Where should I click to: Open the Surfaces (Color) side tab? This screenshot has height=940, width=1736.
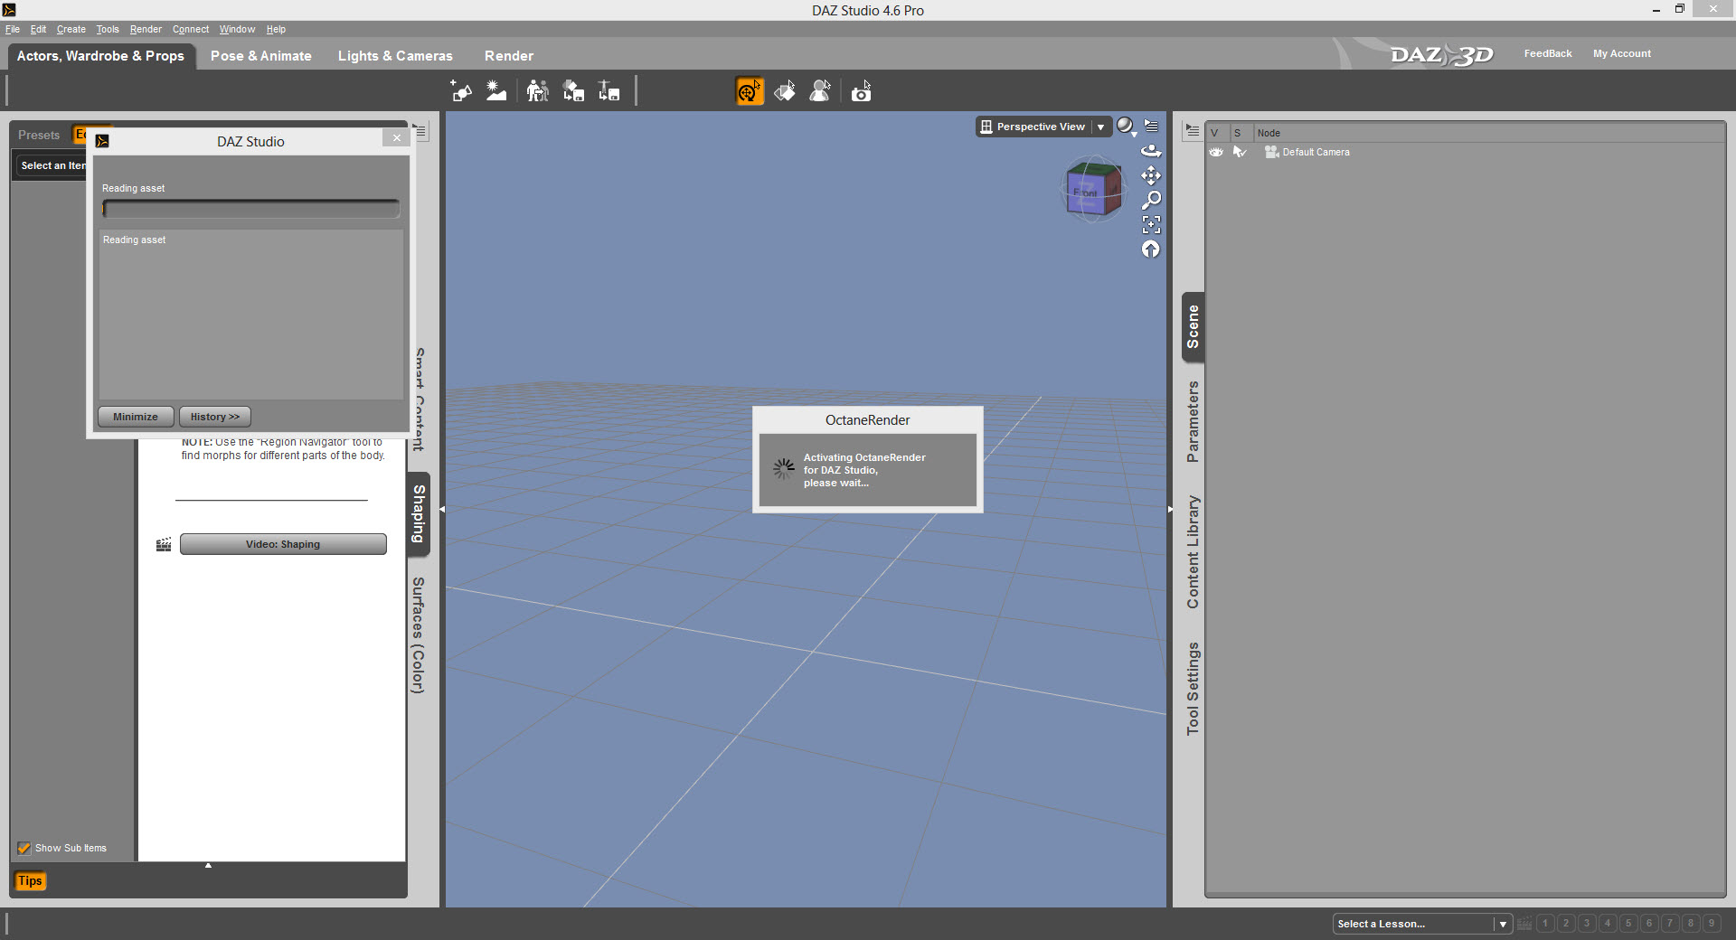point(419,635)
